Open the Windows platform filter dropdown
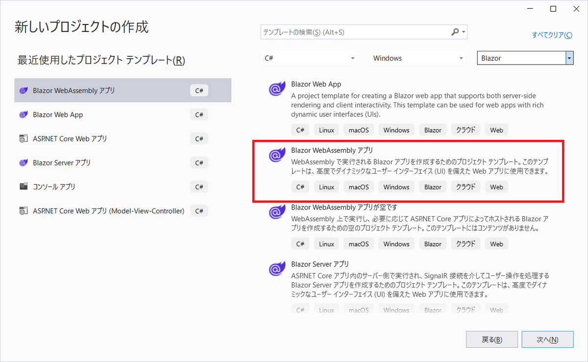The image size is (588, 362). click(x=417, y=58)
